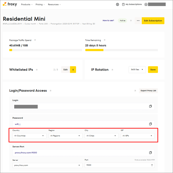
Task: Click Edit for Whitelisted IPs
Action: pyautogui.click(x=66, y=70)
